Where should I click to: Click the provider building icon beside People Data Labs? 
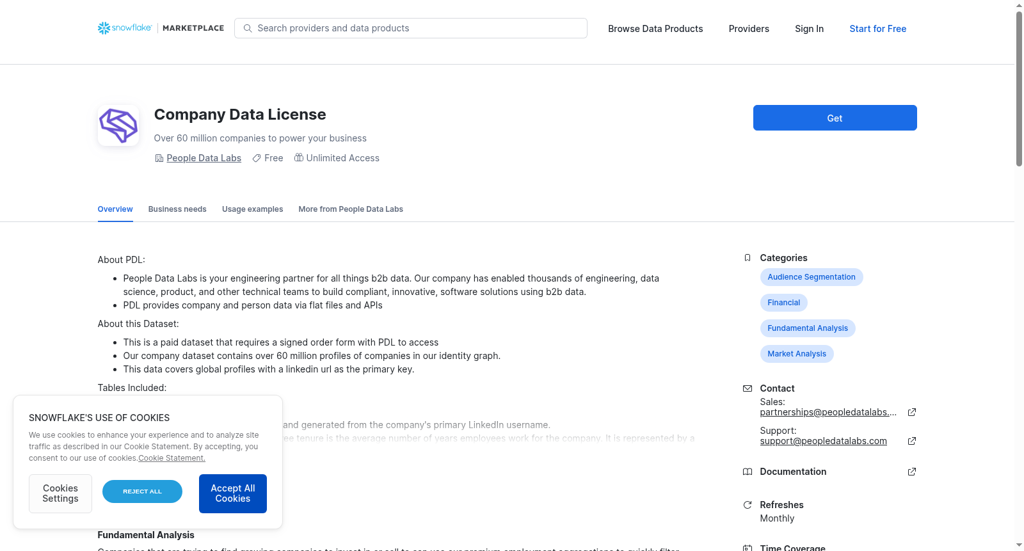[x=159, y=158]
